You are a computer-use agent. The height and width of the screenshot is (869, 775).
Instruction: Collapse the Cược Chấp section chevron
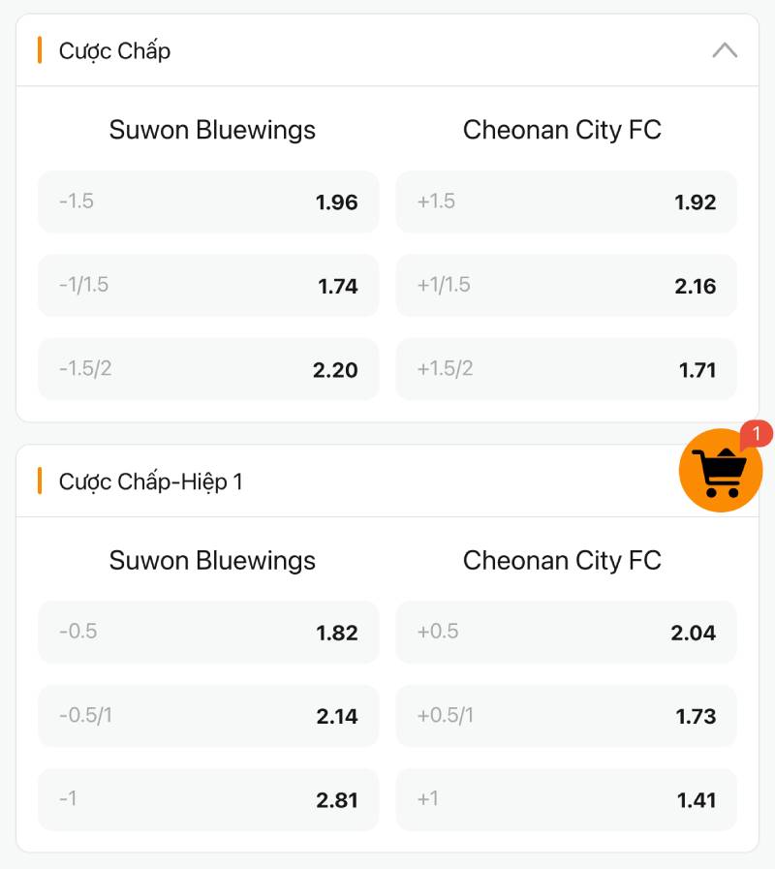(725, 50)
